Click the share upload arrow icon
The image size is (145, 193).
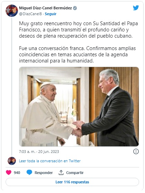click(x=61, y=172)
